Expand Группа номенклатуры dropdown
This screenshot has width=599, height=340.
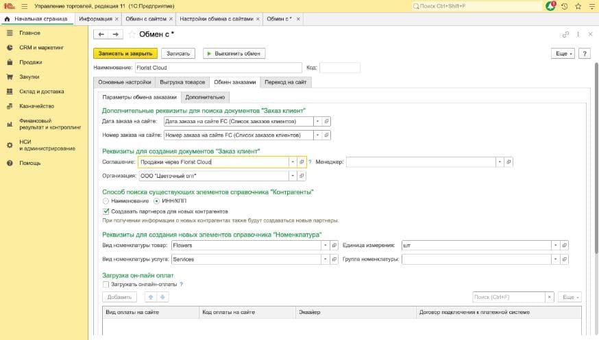click(x=555, y=259)
